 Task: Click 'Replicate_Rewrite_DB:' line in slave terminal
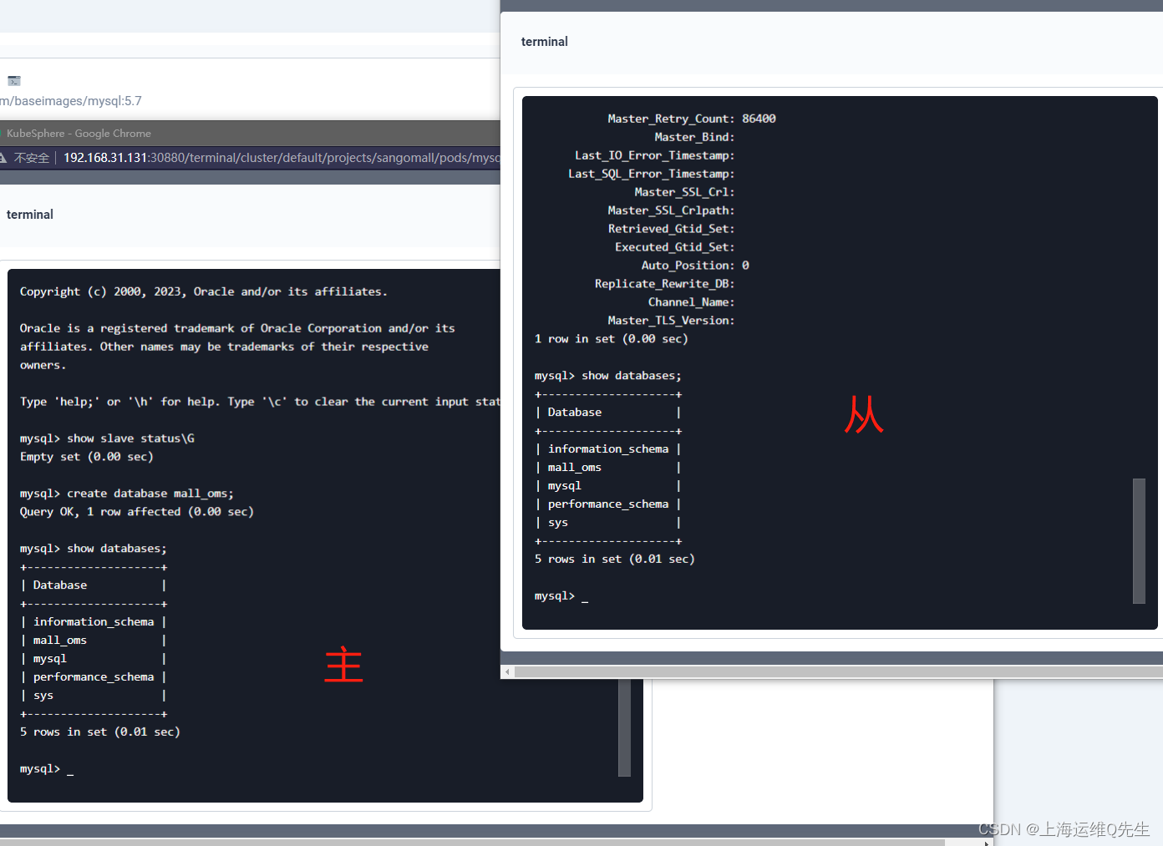[665, 284]
